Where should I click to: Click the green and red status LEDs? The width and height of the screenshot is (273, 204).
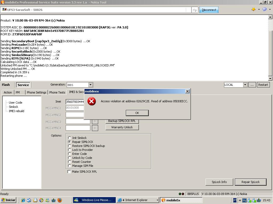point(181,194)
